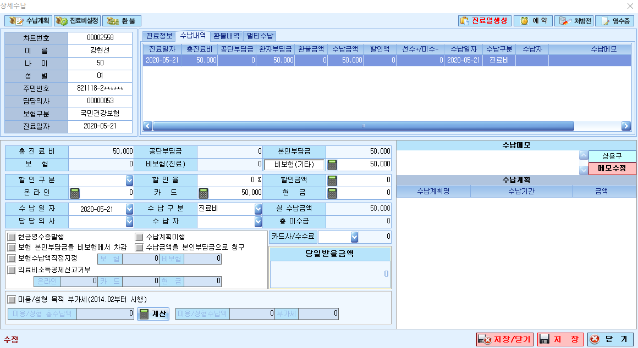Click the memo scroll down arrow
638x348 pixels.
(x=584, y=170)
